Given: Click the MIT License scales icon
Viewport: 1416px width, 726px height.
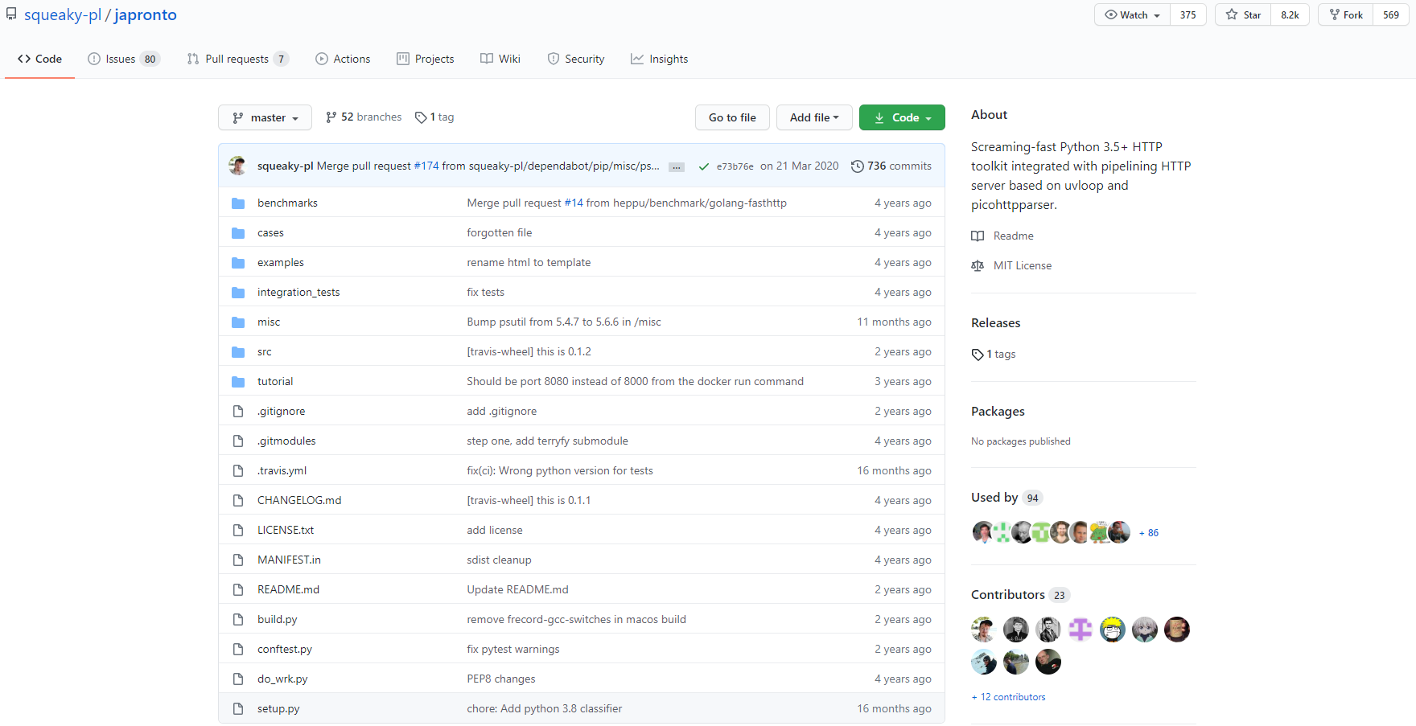Looking at the screenshot, I should tap(977, 265).
